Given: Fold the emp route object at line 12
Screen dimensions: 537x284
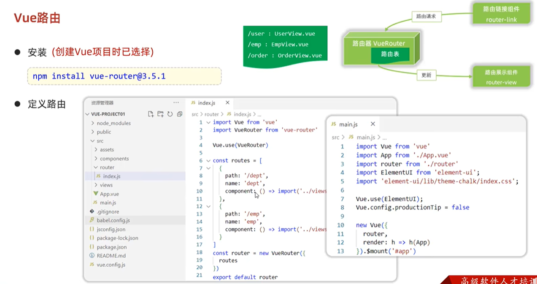Looking at the screenshot, I should [x=208, y=206].
